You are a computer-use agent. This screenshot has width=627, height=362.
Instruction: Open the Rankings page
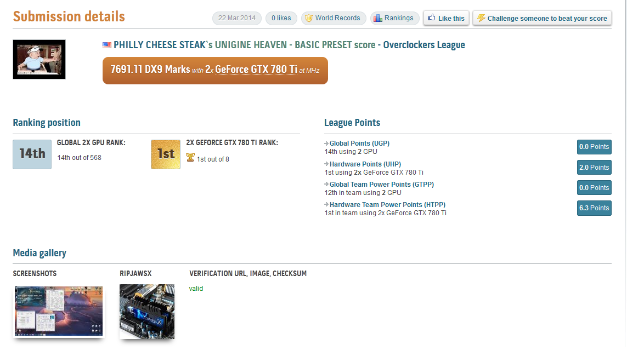394,18
